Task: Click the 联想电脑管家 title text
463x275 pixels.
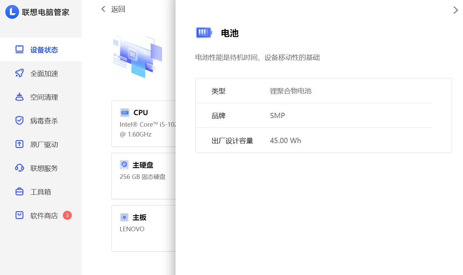Action: tap(46, 12)
